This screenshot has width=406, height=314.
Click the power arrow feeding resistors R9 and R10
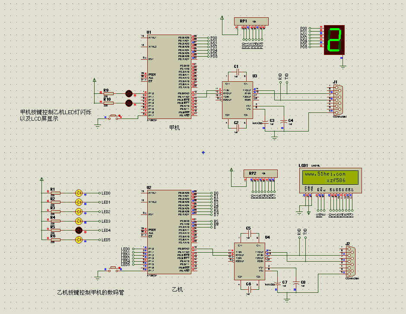click(x=95, y=80)
